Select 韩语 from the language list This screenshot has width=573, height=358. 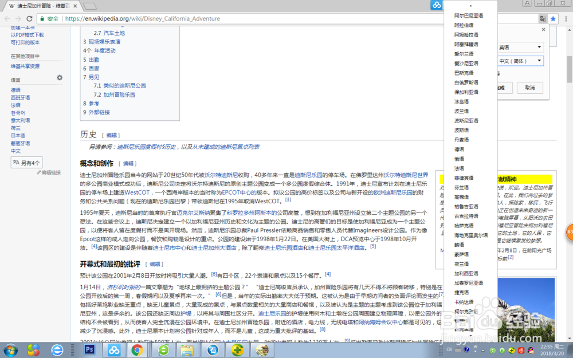[x=459, y=245]
